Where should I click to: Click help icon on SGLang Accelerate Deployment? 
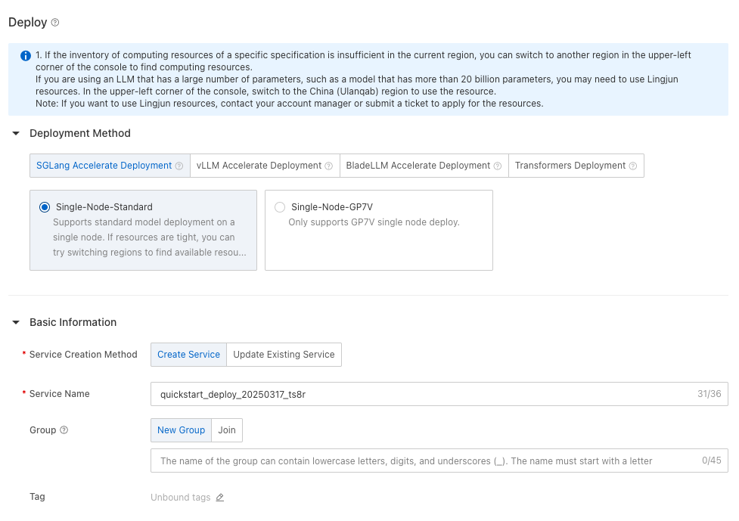(x=179, y=166)
